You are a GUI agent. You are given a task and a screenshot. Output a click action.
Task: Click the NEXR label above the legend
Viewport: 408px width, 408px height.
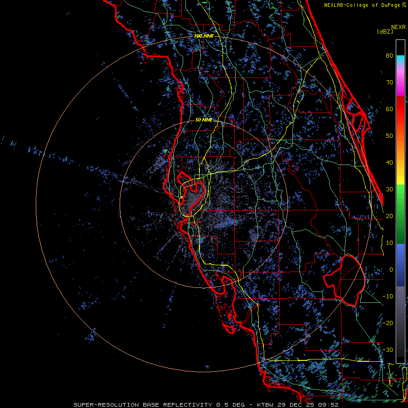tap(398, 27)
